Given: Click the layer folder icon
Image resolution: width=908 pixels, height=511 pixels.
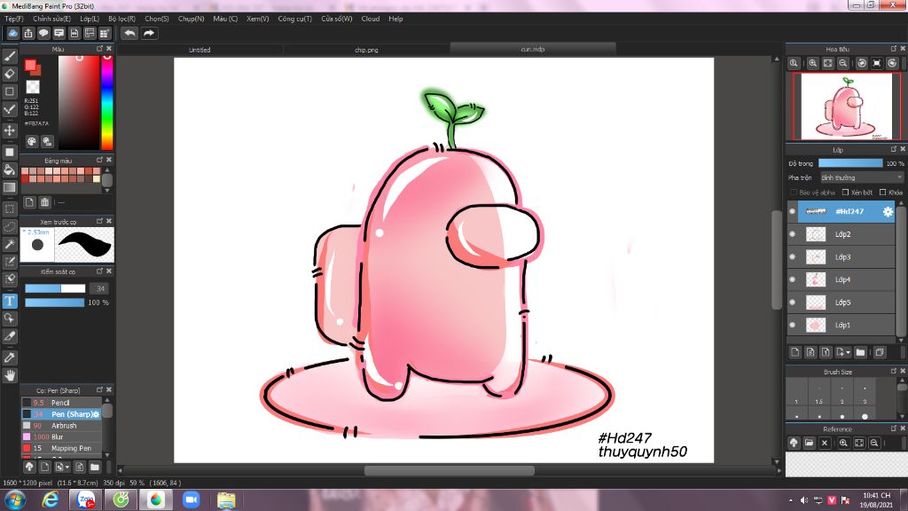Looking at the screenshot, I should tap(860, 351).
